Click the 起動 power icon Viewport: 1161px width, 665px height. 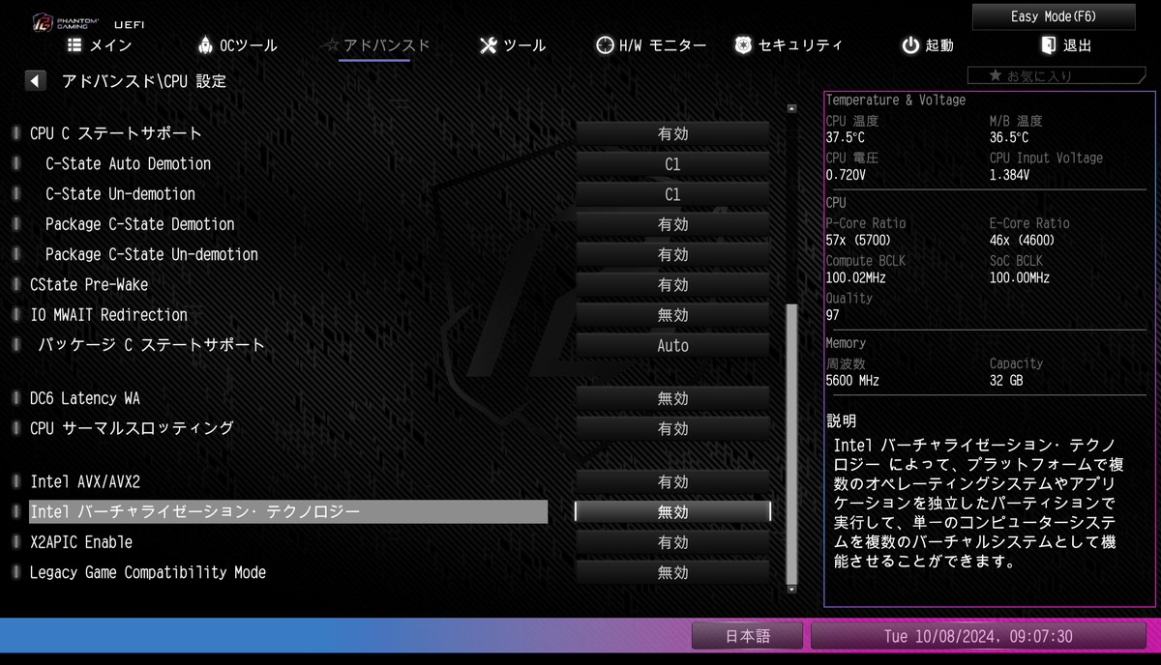point(909,45)
